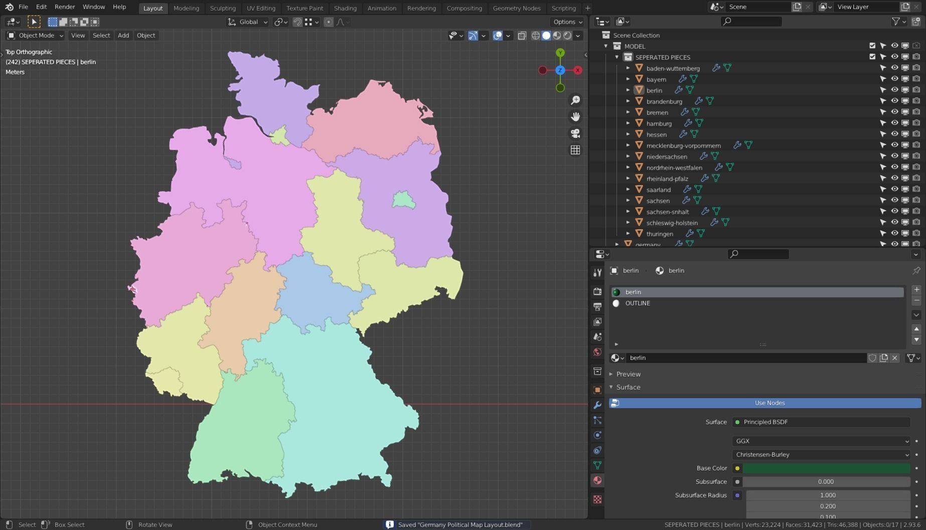
Task: Disable render for brandenburg camera icon
Action: pos(916,101)
